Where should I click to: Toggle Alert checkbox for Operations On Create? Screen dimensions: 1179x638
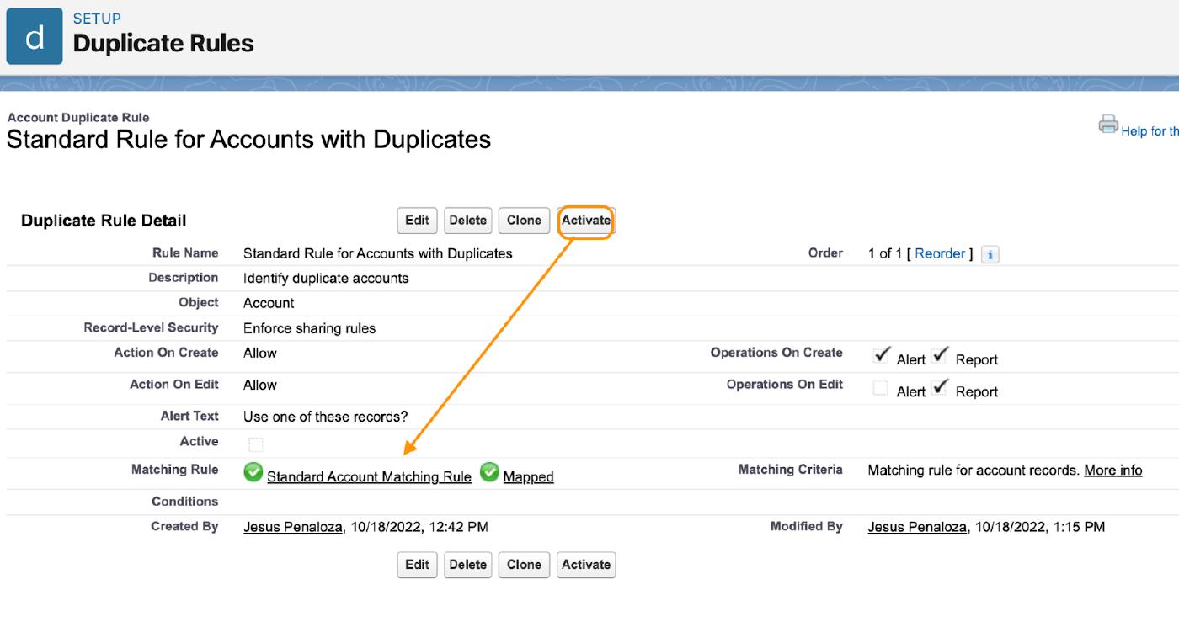881,356
